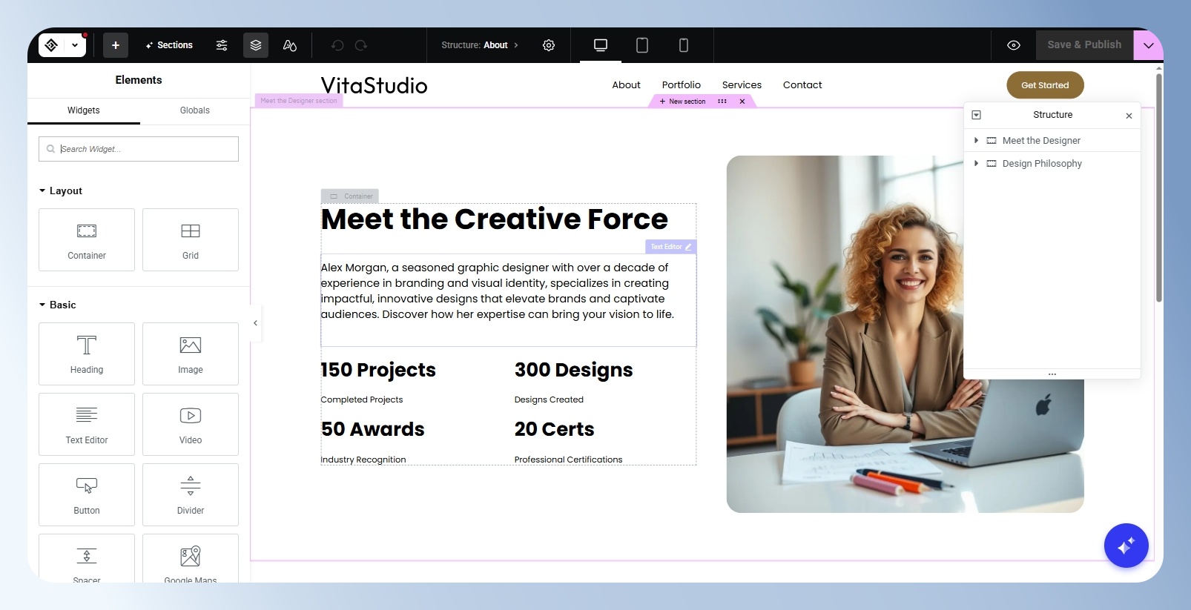The image size is (1191, 610).
Task: Open the page settings gear icon
Action: click(x=549, y=45)
